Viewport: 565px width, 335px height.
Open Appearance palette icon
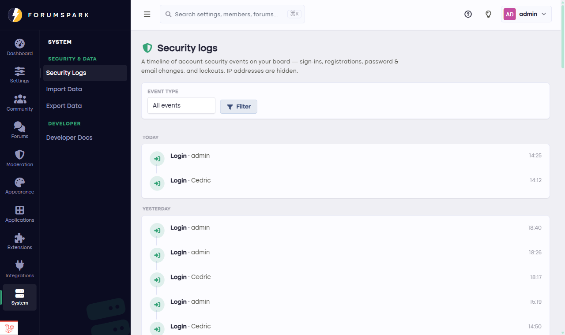(x=19, y=182)
